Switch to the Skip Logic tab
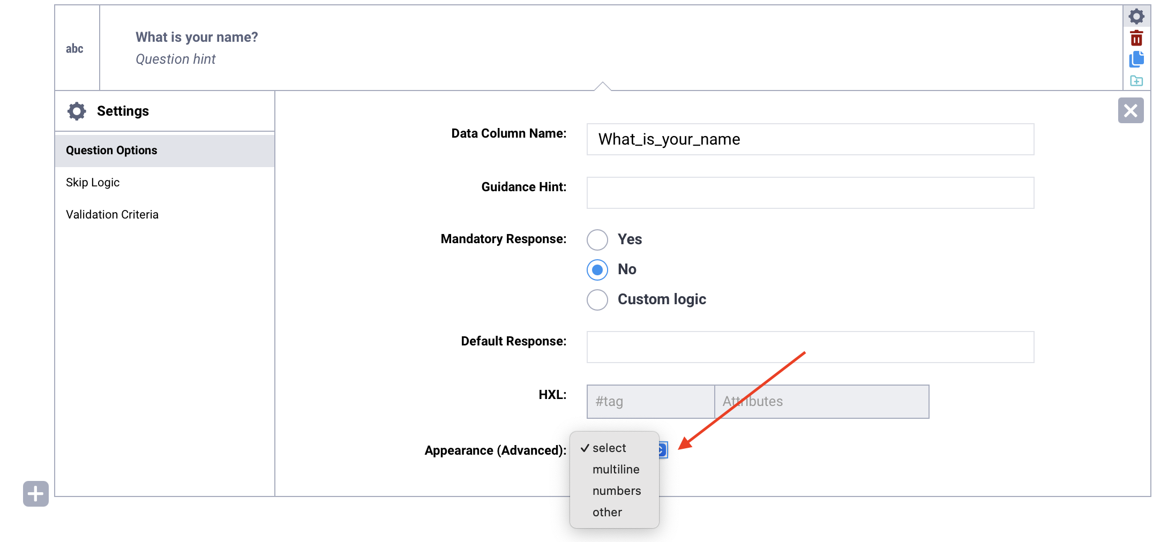 click(92, 182)
